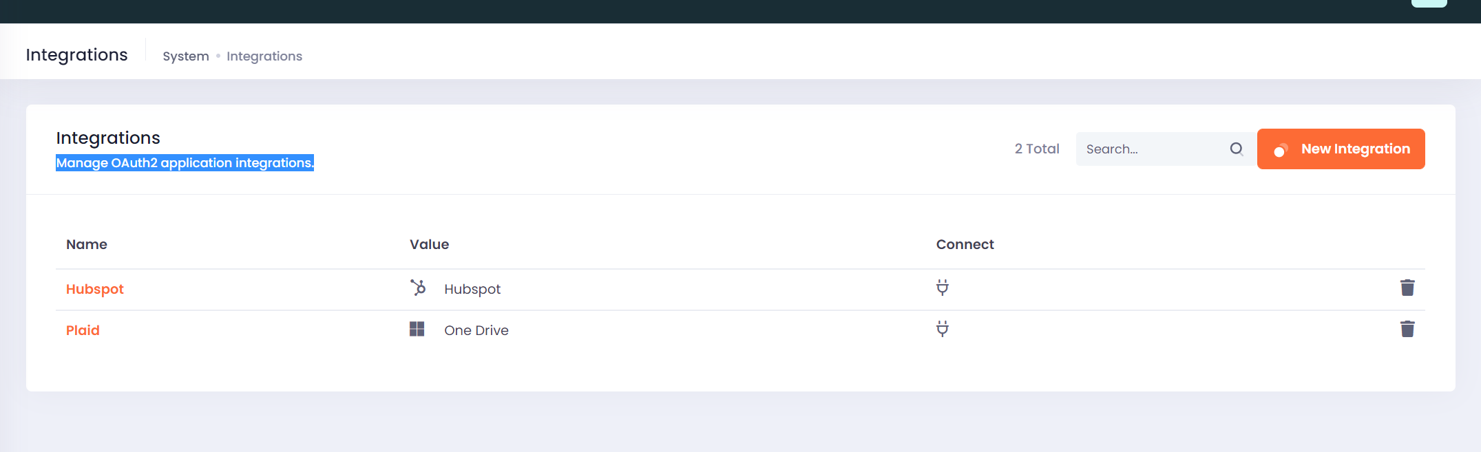Go to System in the breadcrumb
This screenshot has height=452, width=1481.
186,56
